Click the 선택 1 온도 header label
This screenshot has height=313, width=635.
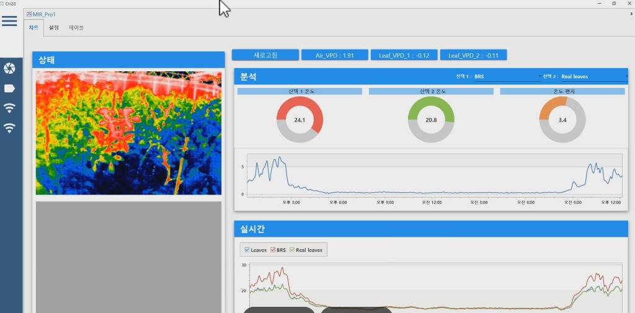tap(300, 92)
